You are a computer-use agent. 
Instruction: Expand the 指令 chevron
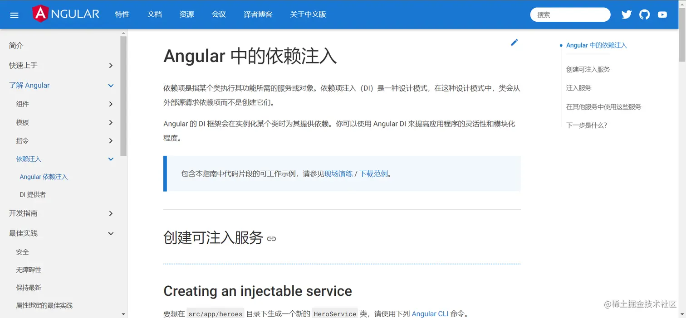pos(111,141)
